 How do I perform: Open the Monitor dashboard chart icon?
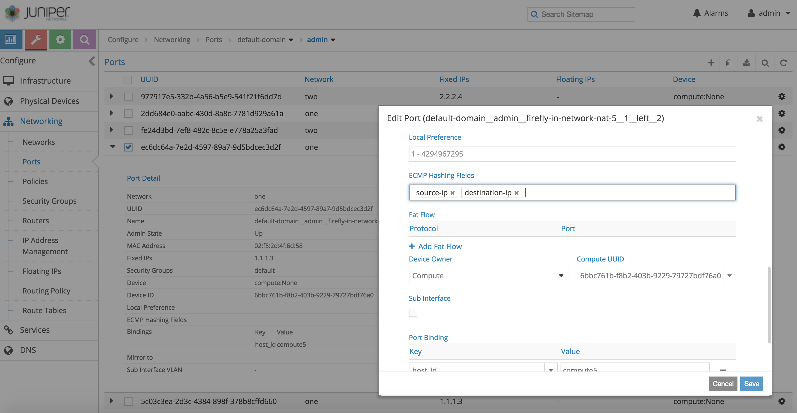click(11, 40)
